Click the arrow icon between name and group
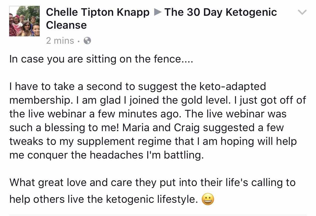The image size is (316, 216). click(x=158, y=12)
